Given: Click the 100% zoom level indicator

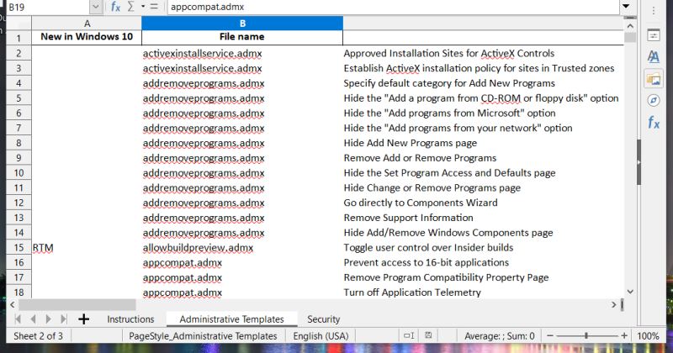Looking at the screenshot, I should coord(648,336).
